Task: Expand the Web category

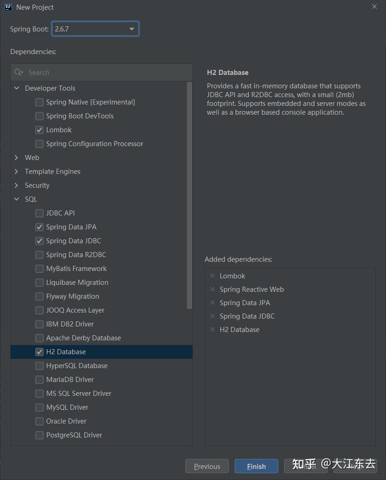Action: [17, 158]
